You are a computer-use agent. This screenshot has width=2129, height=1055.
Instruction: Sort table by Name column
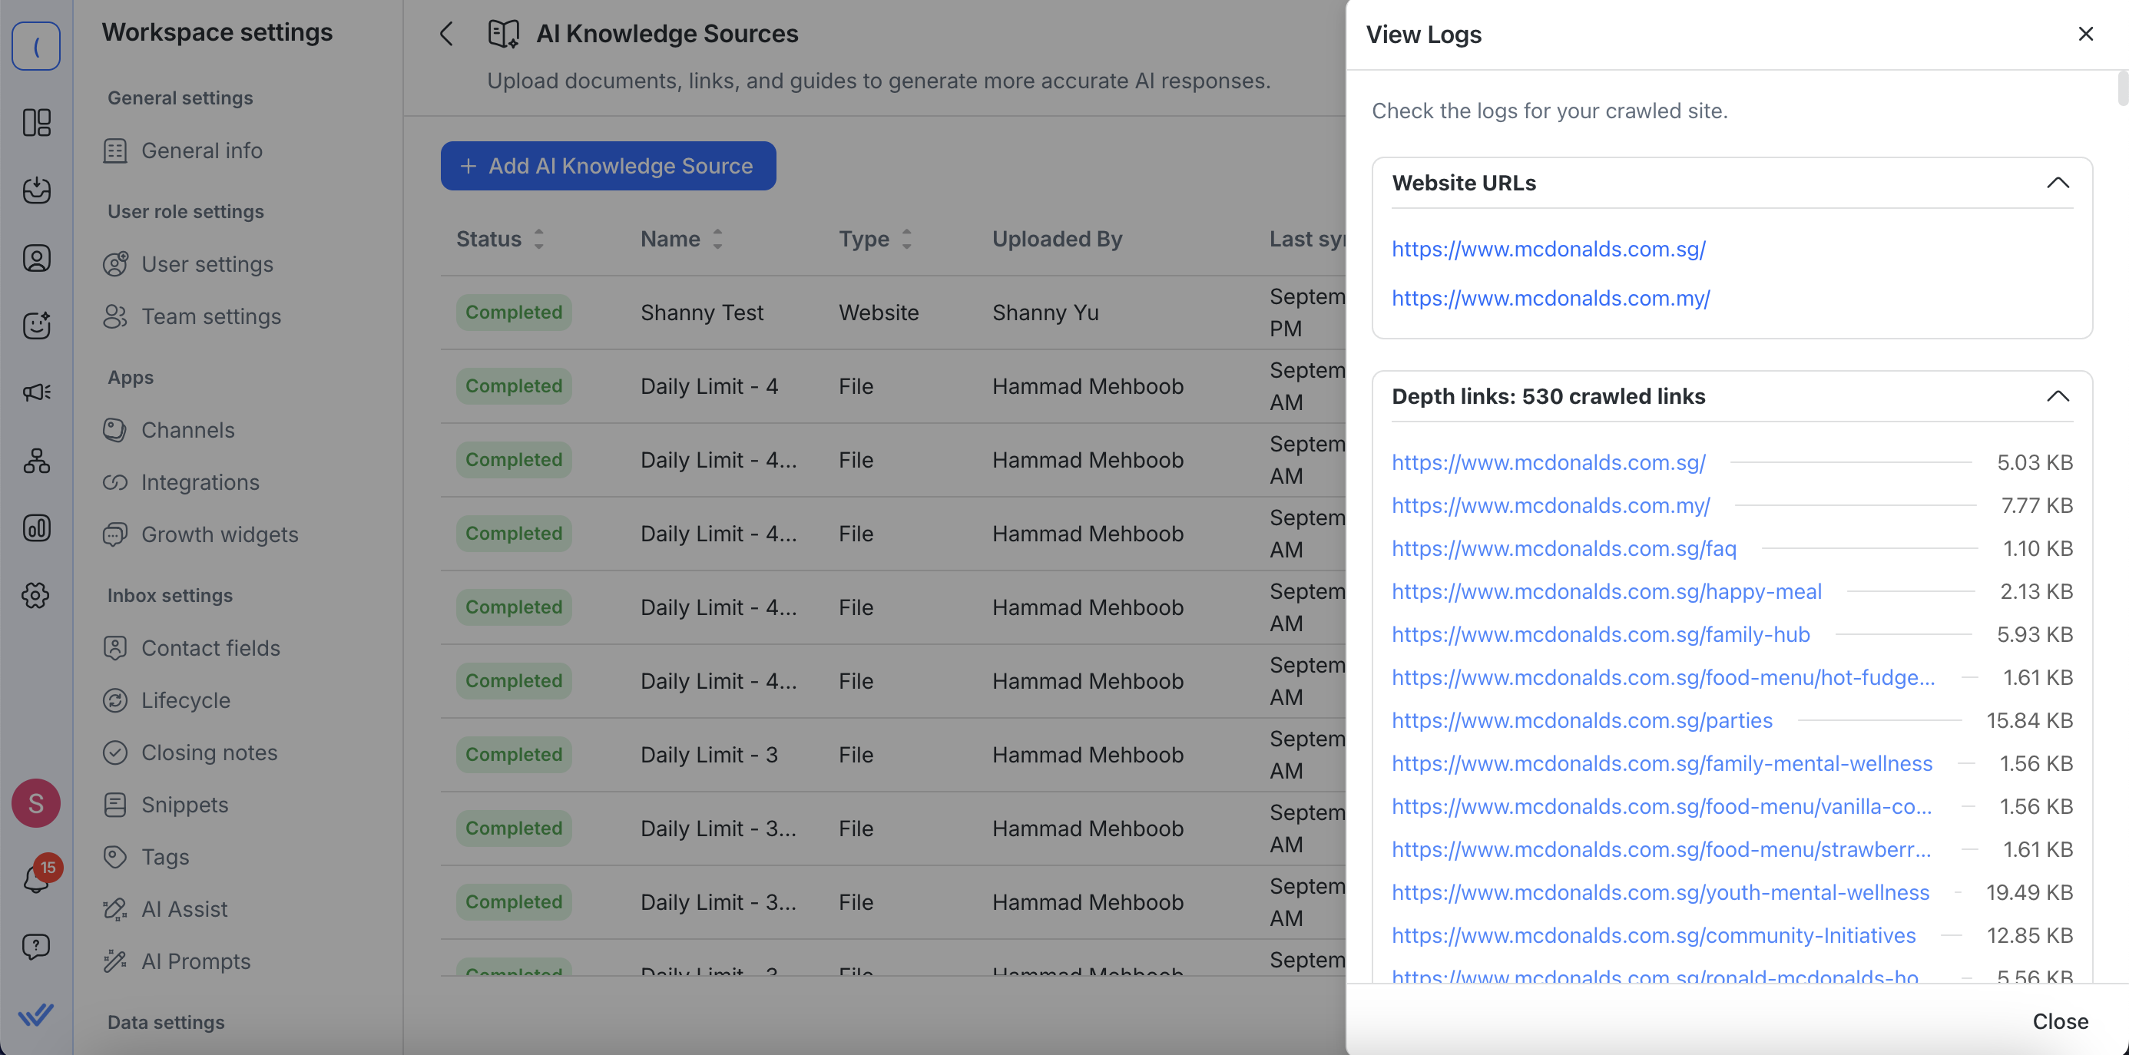(717, 239)
